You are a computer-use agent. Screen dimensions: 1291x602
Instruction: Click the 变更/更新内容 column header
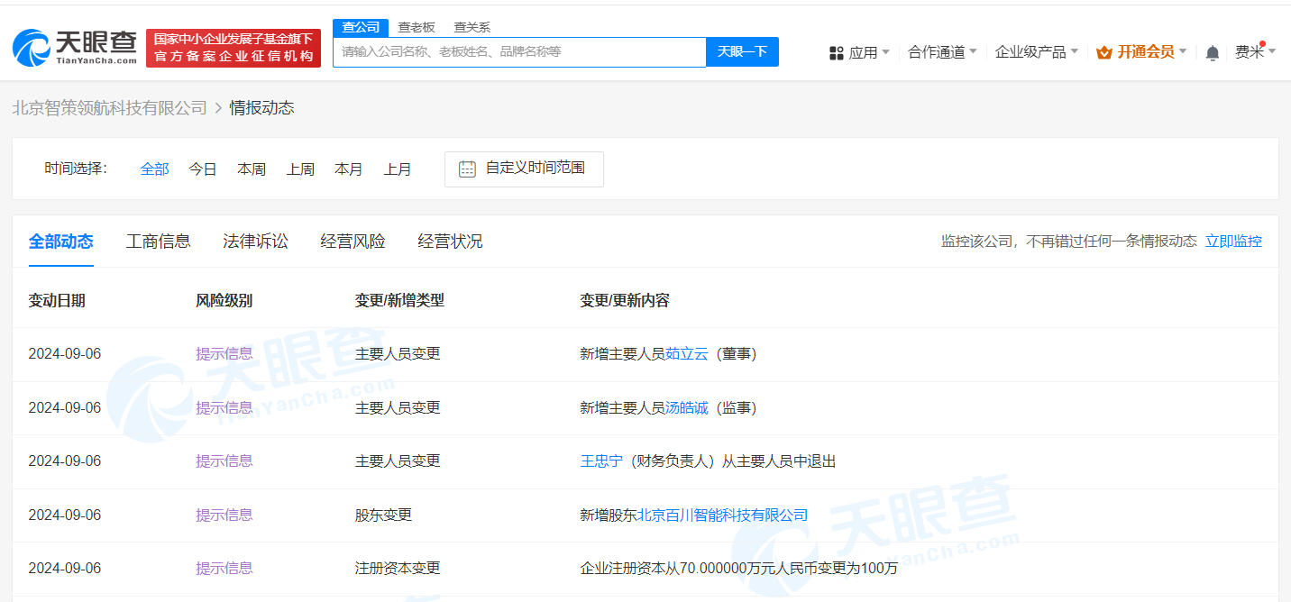click(625, 301)
